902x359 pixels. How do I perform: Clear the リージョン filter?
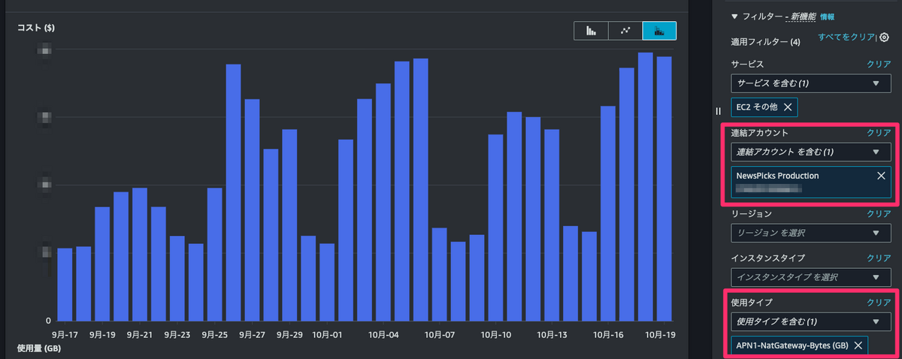coord(879,214)
